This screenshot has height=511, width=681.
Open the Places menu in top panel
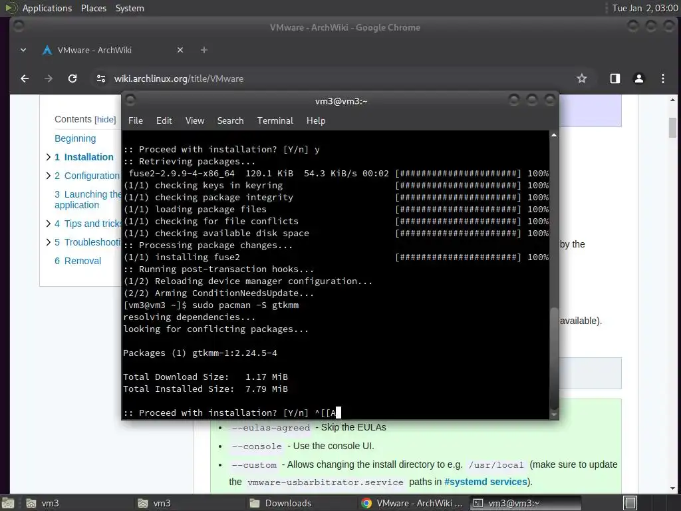coord(93,8)
